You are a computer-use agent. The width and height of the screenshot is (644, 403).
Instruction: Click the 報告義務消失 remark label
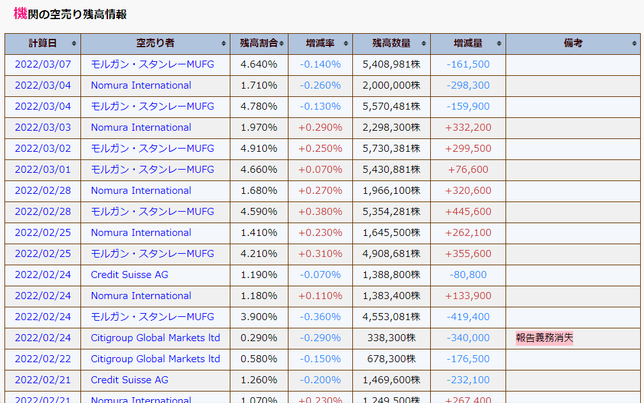point(544,338)
